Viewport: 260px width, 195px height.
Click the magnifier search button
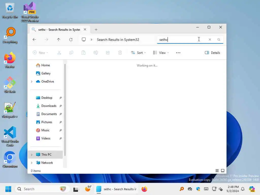click(219, 39)
